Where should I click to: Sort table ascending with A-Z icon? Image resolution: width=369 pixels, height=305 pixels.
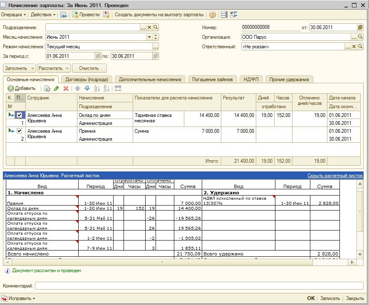tap(97, 88)
